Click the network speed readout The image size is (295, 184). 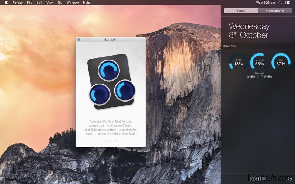point(260,77)
